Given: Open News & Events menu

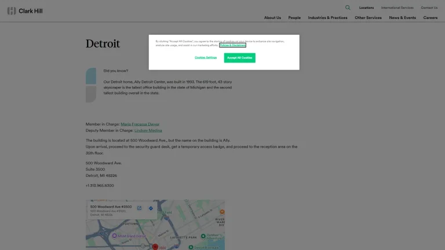Looking at the screenshot, I should pyautogui.click(x=402, y=17).
